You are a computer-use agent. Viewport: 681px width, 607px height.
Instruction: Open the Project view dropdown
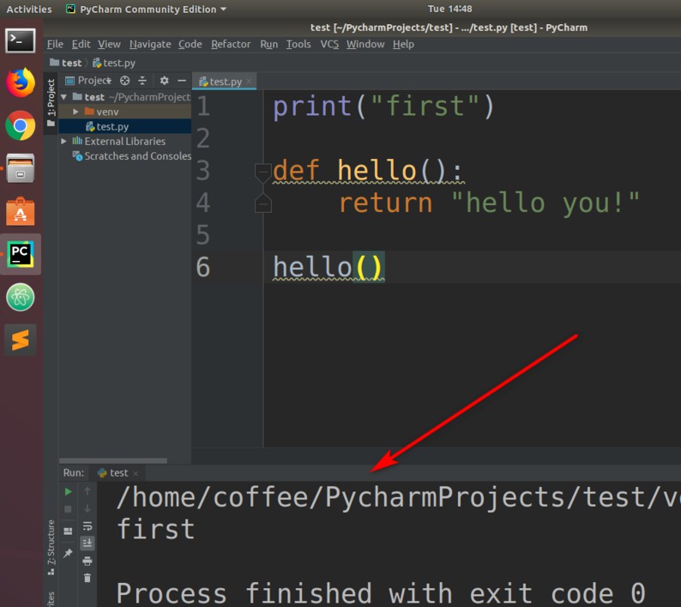89,81
